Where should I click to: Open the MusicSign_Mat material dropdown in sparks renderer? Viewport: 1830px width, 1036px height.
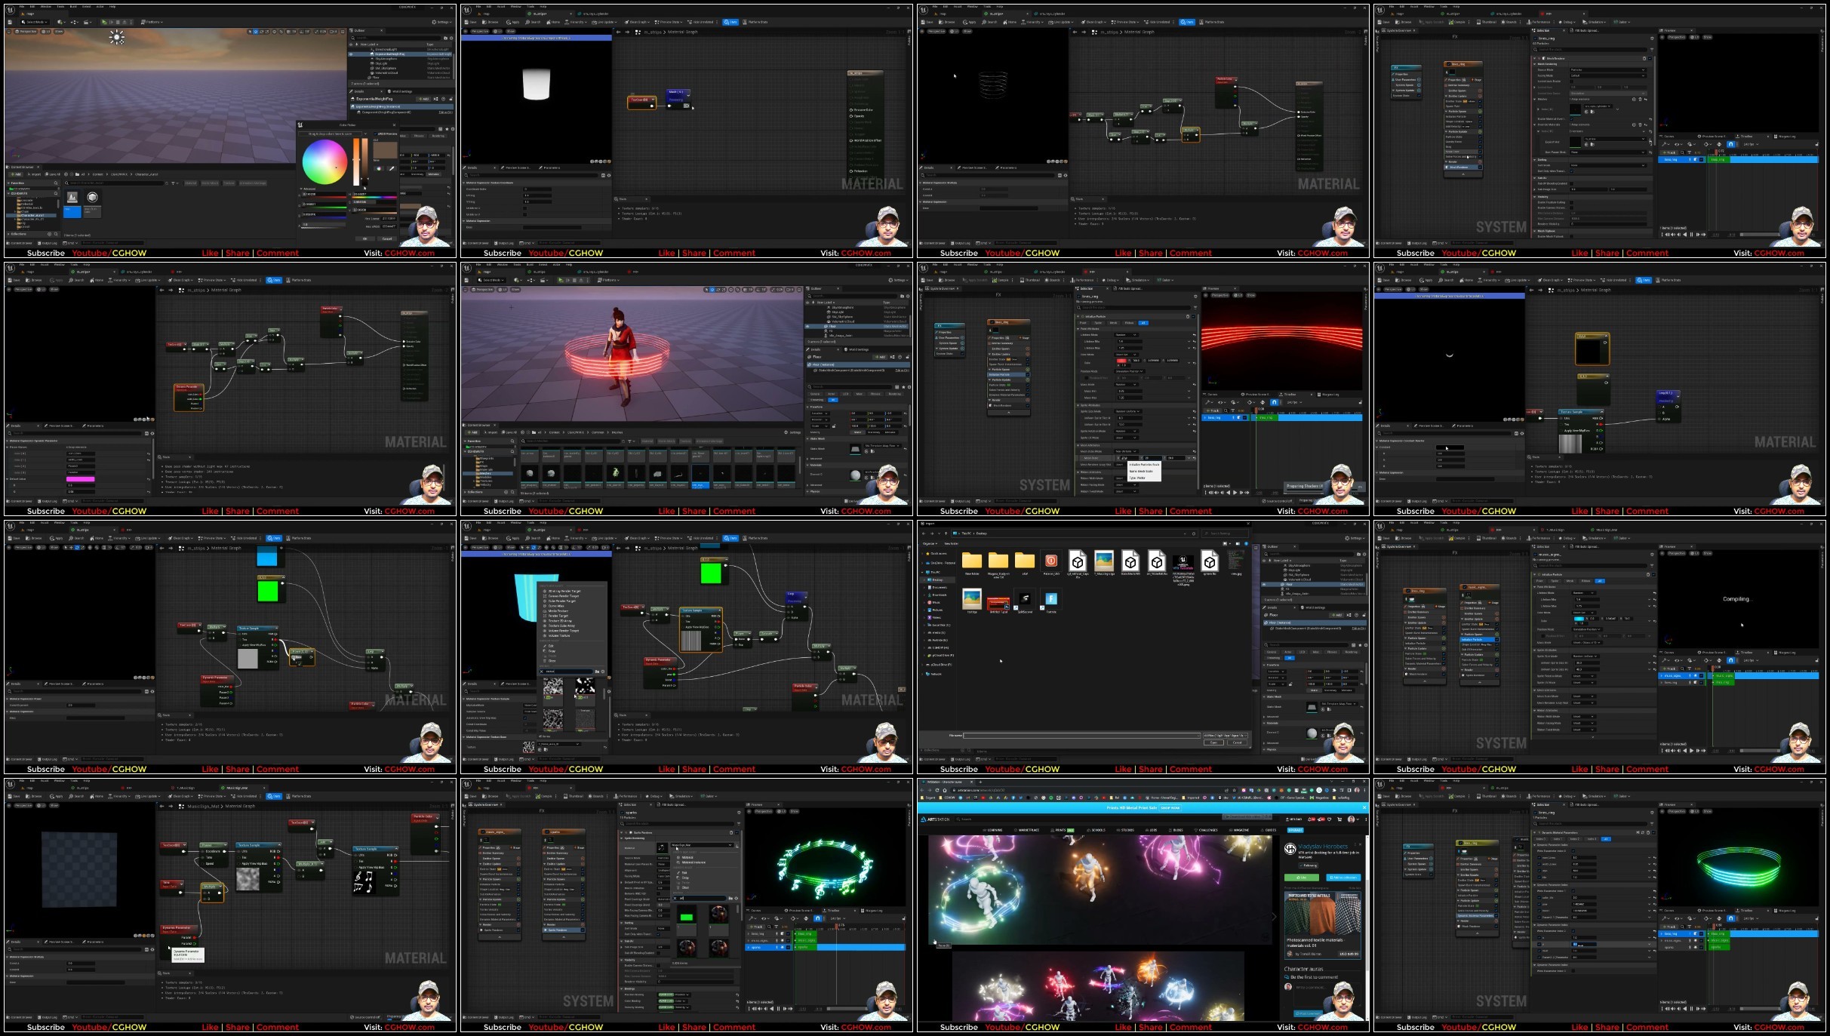pyautogui.click(x=702, y=845)
